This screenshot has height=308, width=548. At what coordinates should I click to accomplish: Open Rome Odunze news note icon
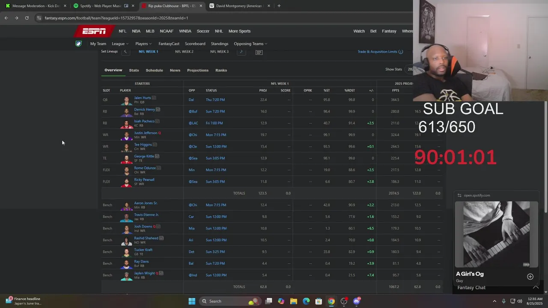pos(159,168)
